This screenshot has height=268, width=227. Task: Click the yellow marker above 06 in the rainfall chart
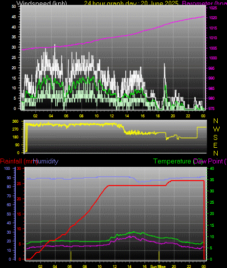71,256
